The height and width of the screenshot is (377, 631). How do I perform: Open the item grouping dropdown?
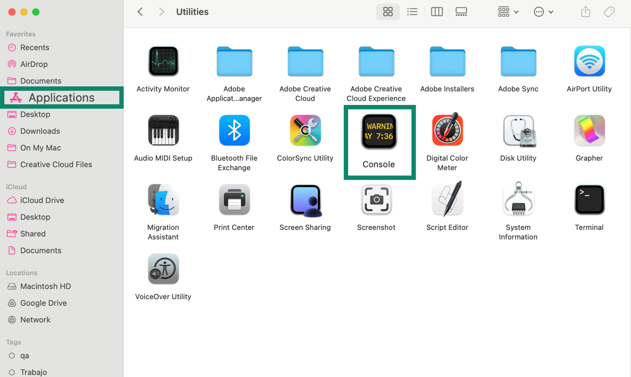click(x=507, y=12)
